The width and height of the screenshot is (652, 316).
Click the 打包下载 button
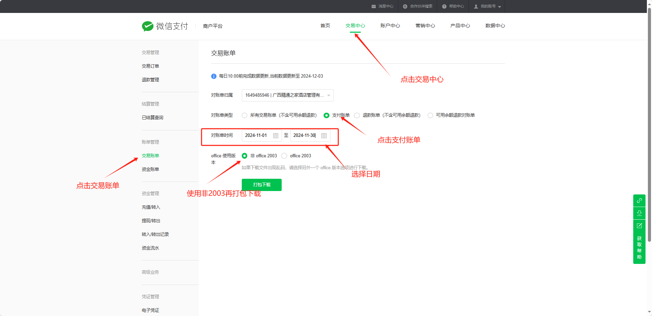(x=262, y=185)
